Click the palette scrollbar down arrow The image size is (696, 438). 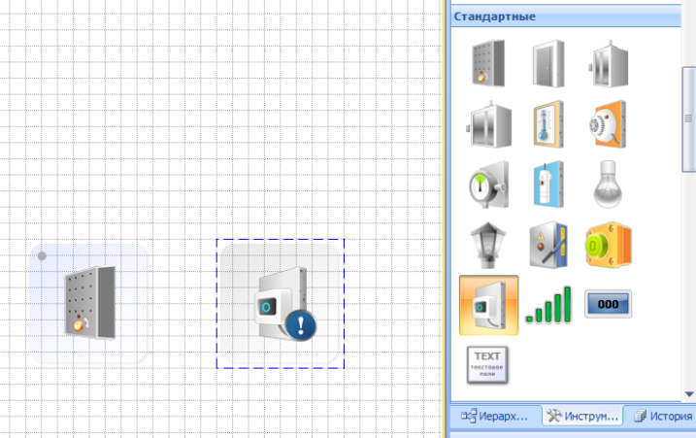pos(689,394)
